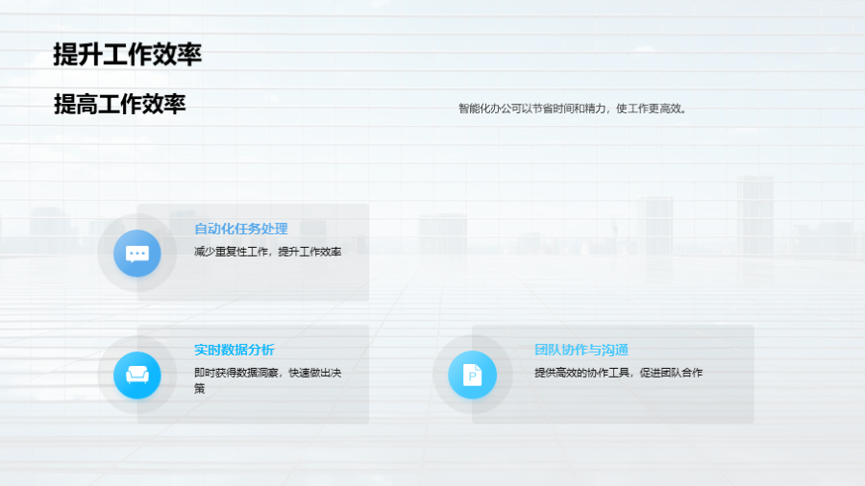The width and height of the screenshot is (865, 486).
Task: Click the subtitle 提高工作效率
Action: [x=119, y=105]
